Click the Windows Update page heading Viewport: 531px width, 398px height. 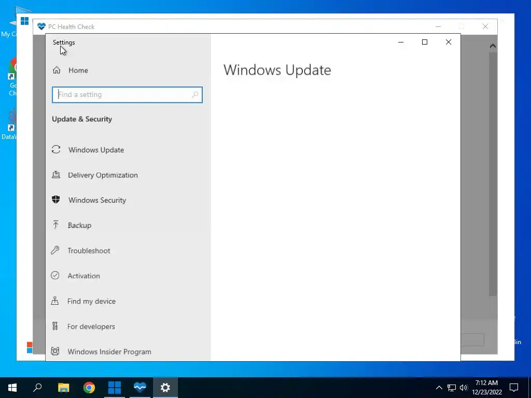[x=277, y=70]
